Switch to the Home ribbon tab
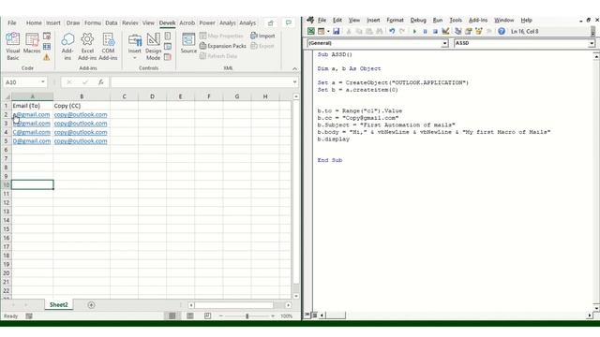The width and height of the screenshot is (600, 337). (34, 22)
